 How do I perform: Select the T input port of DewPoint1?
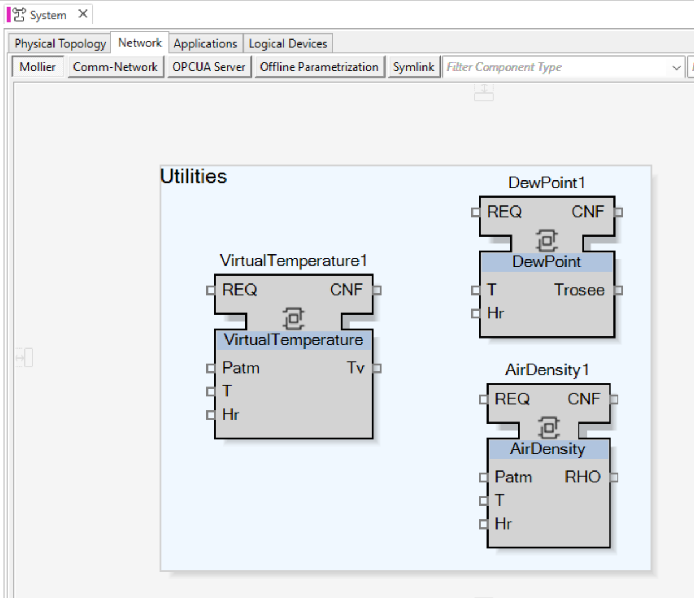[475, 290]
